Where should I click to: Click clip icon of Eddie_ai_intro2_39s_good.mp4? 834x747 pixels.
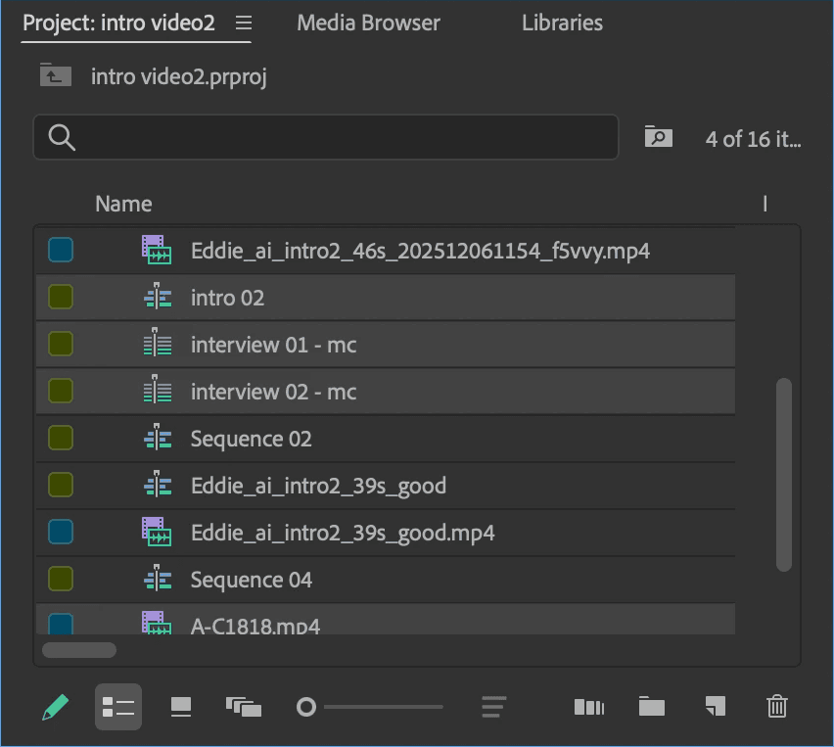point(157,531)
